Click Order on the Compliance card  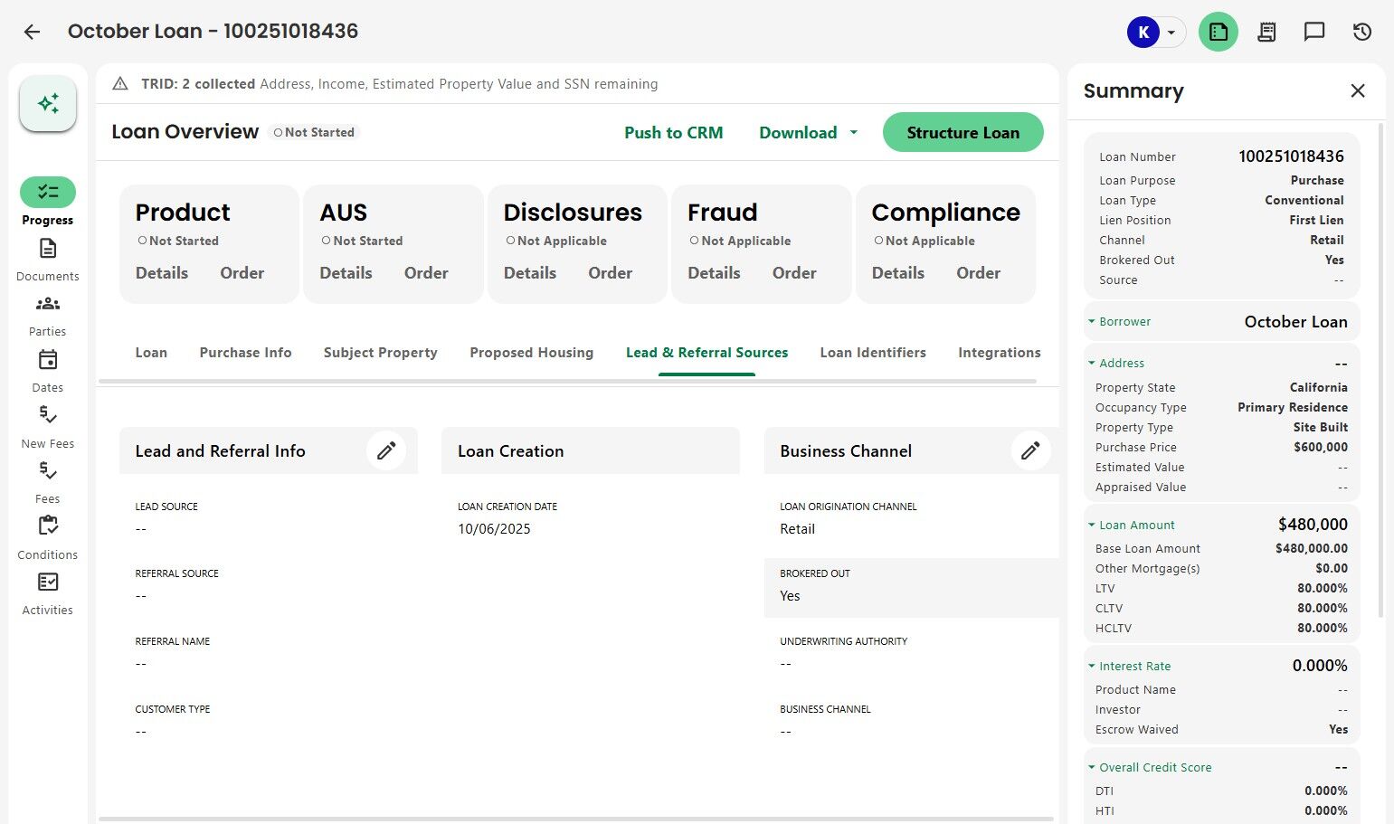click(979, 273)
